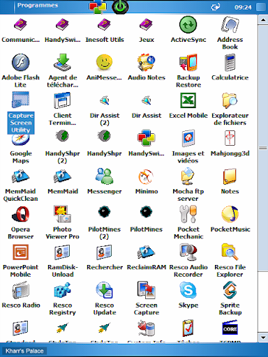268x357 pixels.
Task: Open PowerPoint Mobile
Action: click(20, 252)
